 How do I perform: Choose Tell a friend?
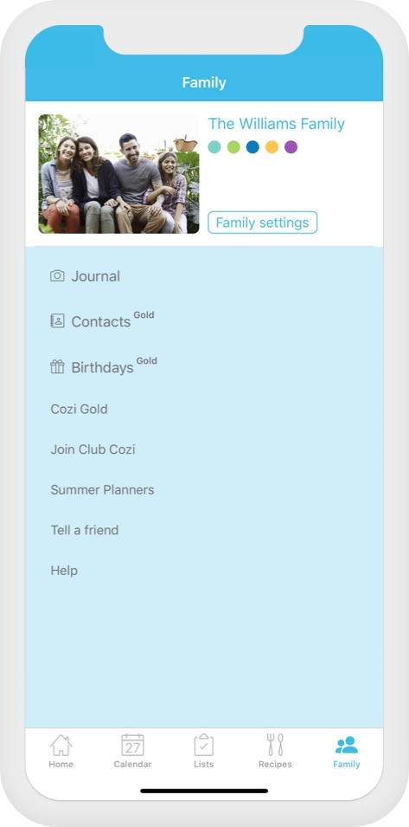click(84, 530)
